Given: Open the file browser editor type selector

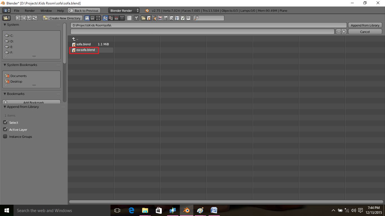Looking at the screenshot, I should pyautogui.click(x=6, y=18).
